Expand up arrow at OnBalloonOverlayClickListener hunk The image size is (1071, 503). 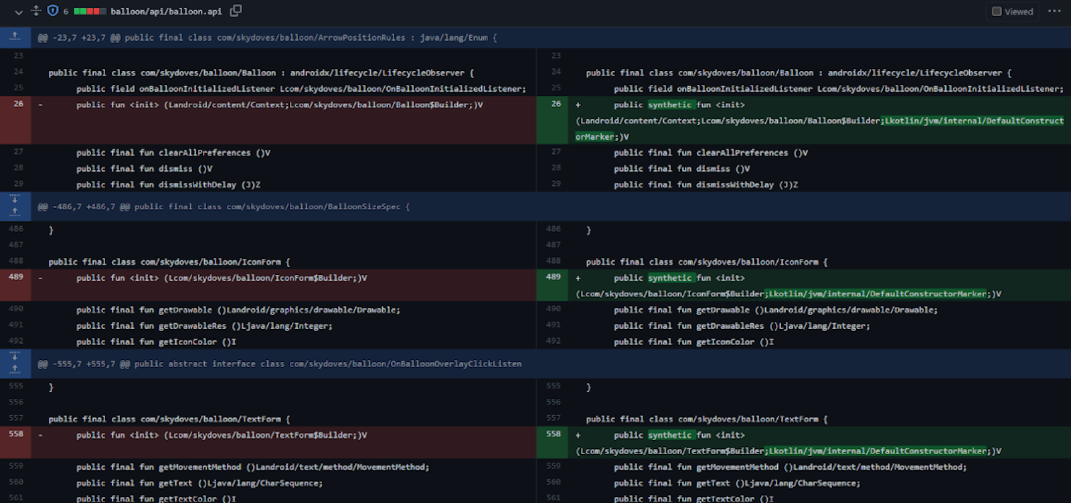[15, 369]
